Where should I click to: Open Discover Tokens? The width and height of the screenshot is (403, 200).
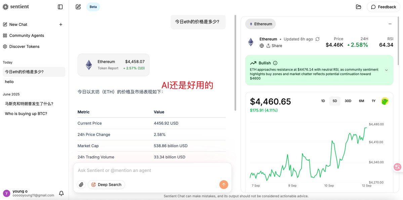point(21,46)
